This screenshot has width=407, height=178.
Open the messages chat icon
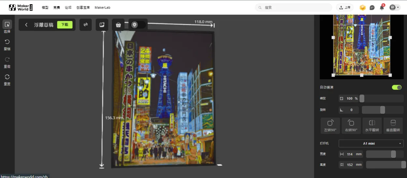372,7
